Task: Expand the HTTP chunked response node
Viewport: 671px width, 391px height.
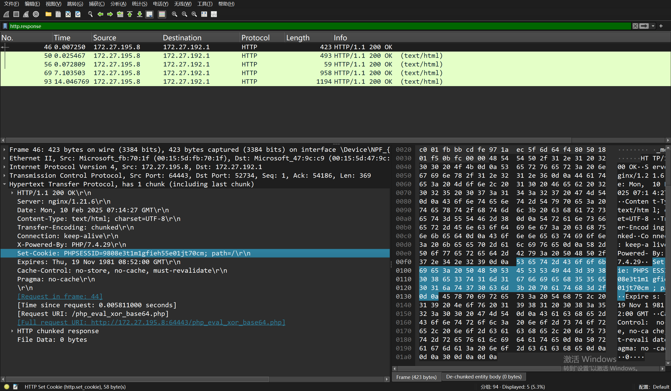Action: click(12, 331)
